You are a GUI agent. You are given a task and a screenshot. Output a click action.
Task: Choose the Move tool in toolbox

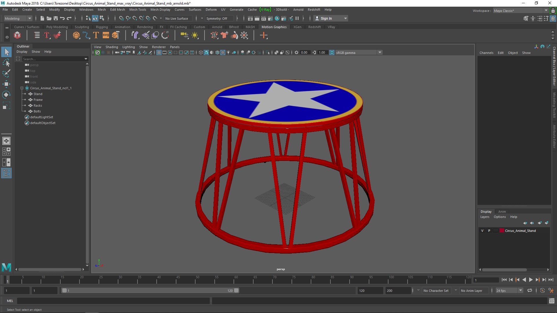(6, 84)
